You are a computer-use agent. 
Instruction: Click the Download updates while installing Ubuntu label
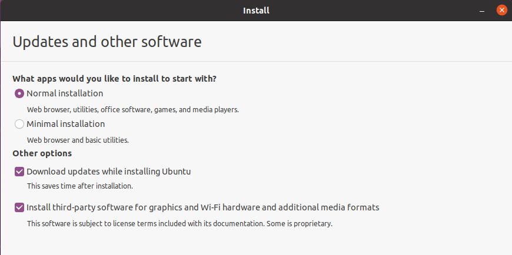coord(109,172)
